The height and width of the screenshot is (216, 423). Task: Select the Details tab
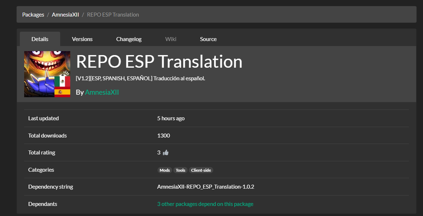(40, 39)
